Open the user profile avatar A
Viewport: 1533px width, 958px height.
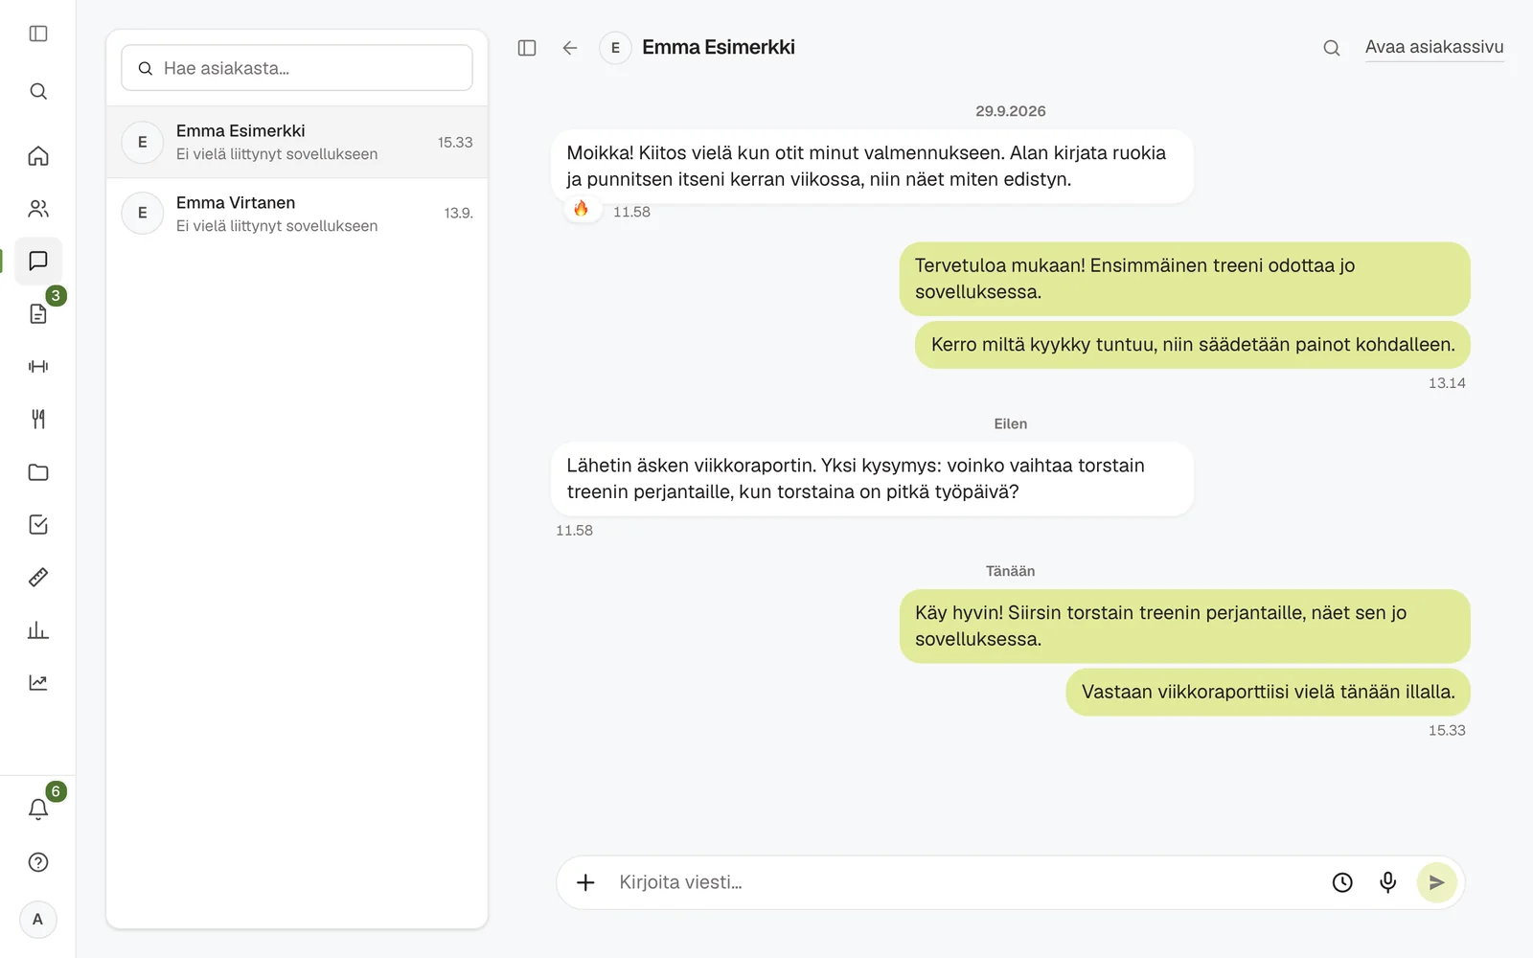(x=38, y=920)
